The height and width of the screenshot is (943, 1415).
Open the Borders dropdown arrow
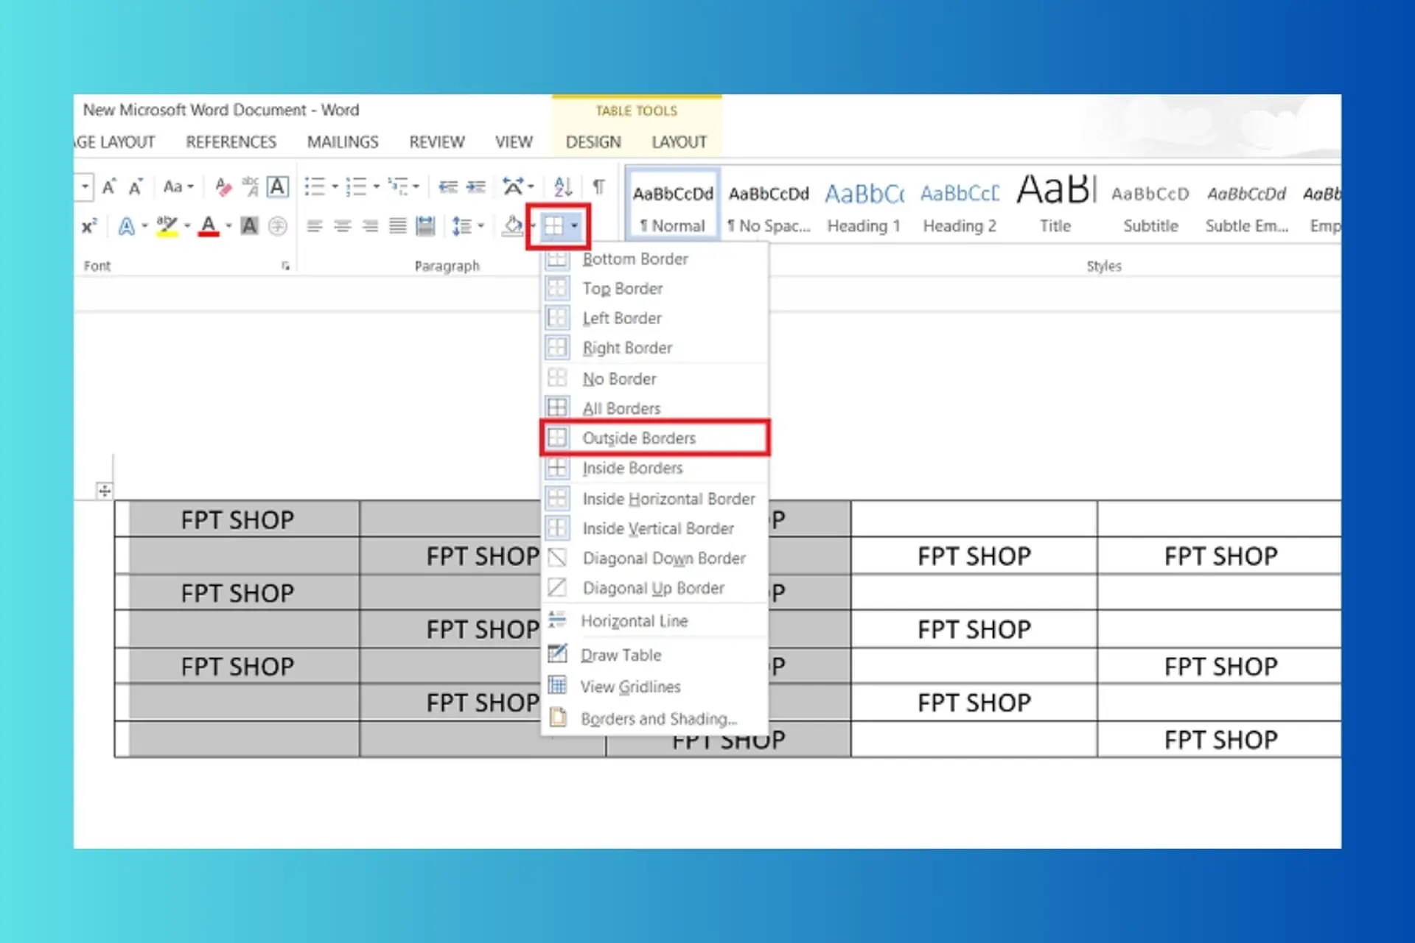click(575, 226)
